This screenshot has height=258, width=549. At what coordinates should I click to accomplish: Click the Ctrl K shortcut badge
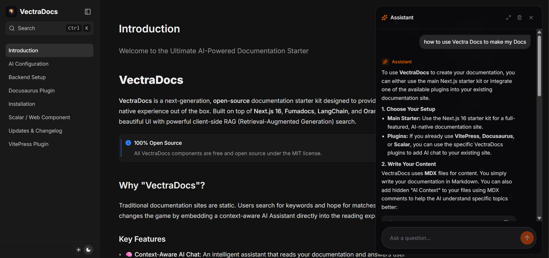click(78, 28)
